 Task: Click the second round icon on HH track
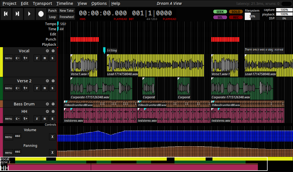coord(53,111)
